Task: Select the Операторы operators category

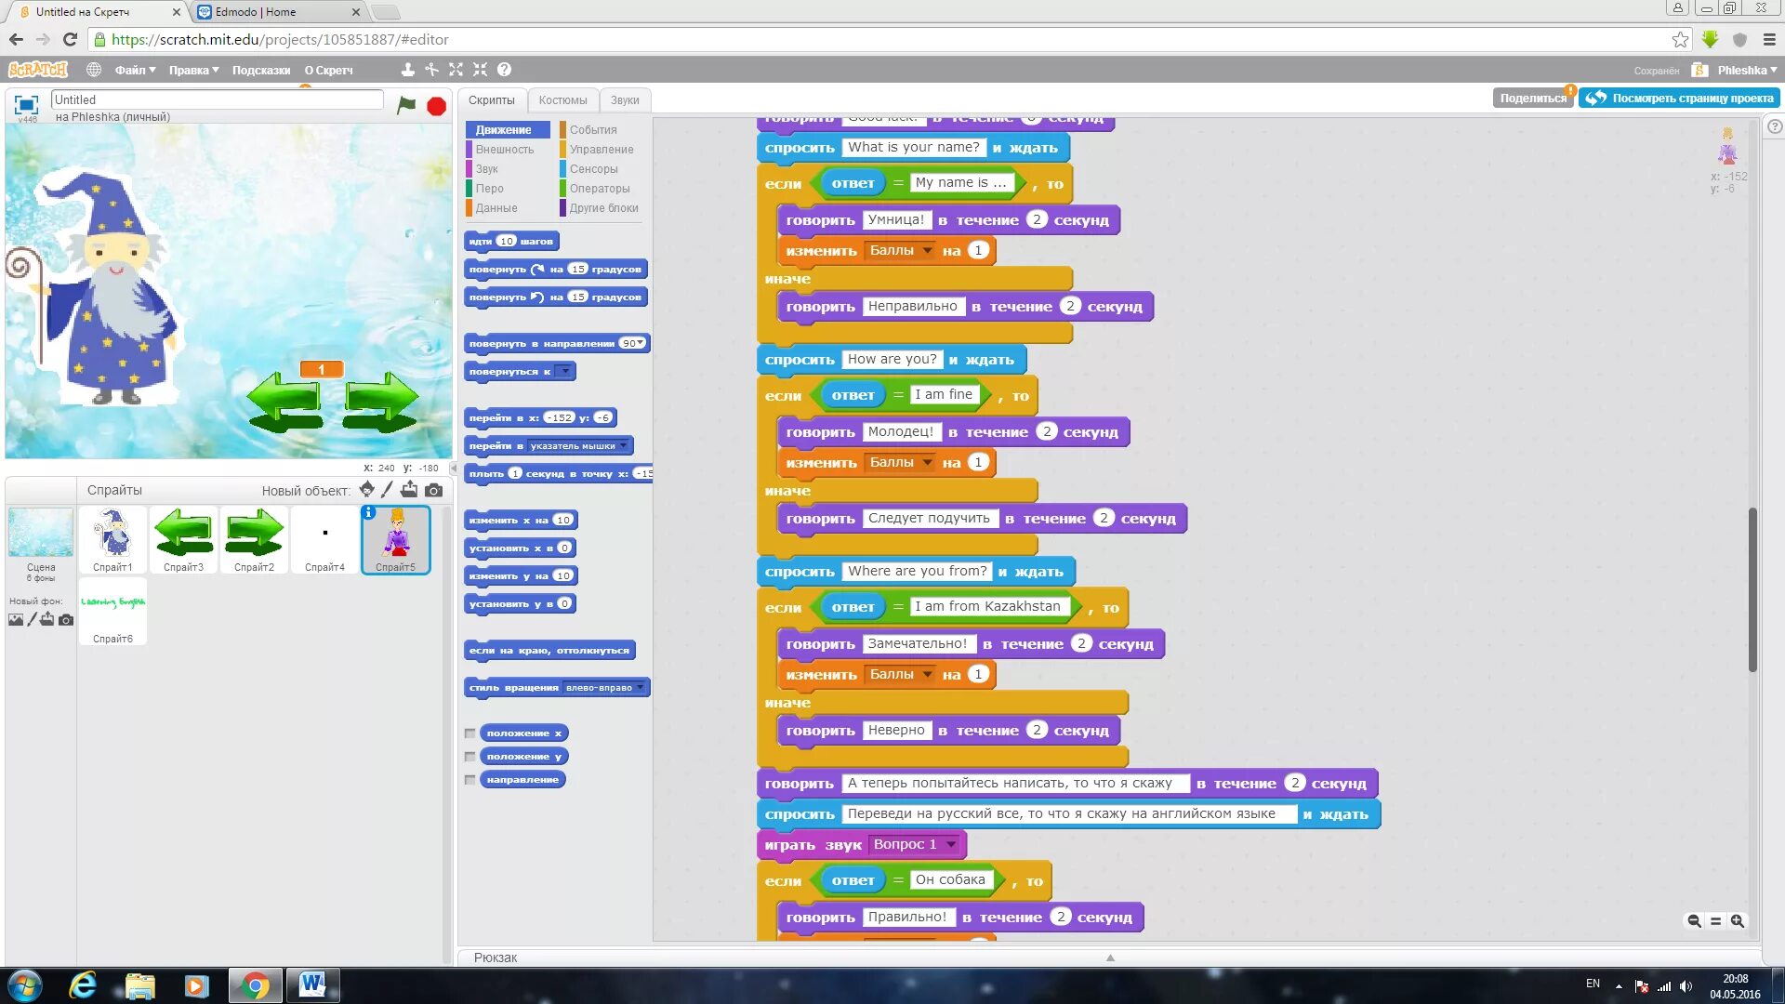Action: tap(599, 188)
